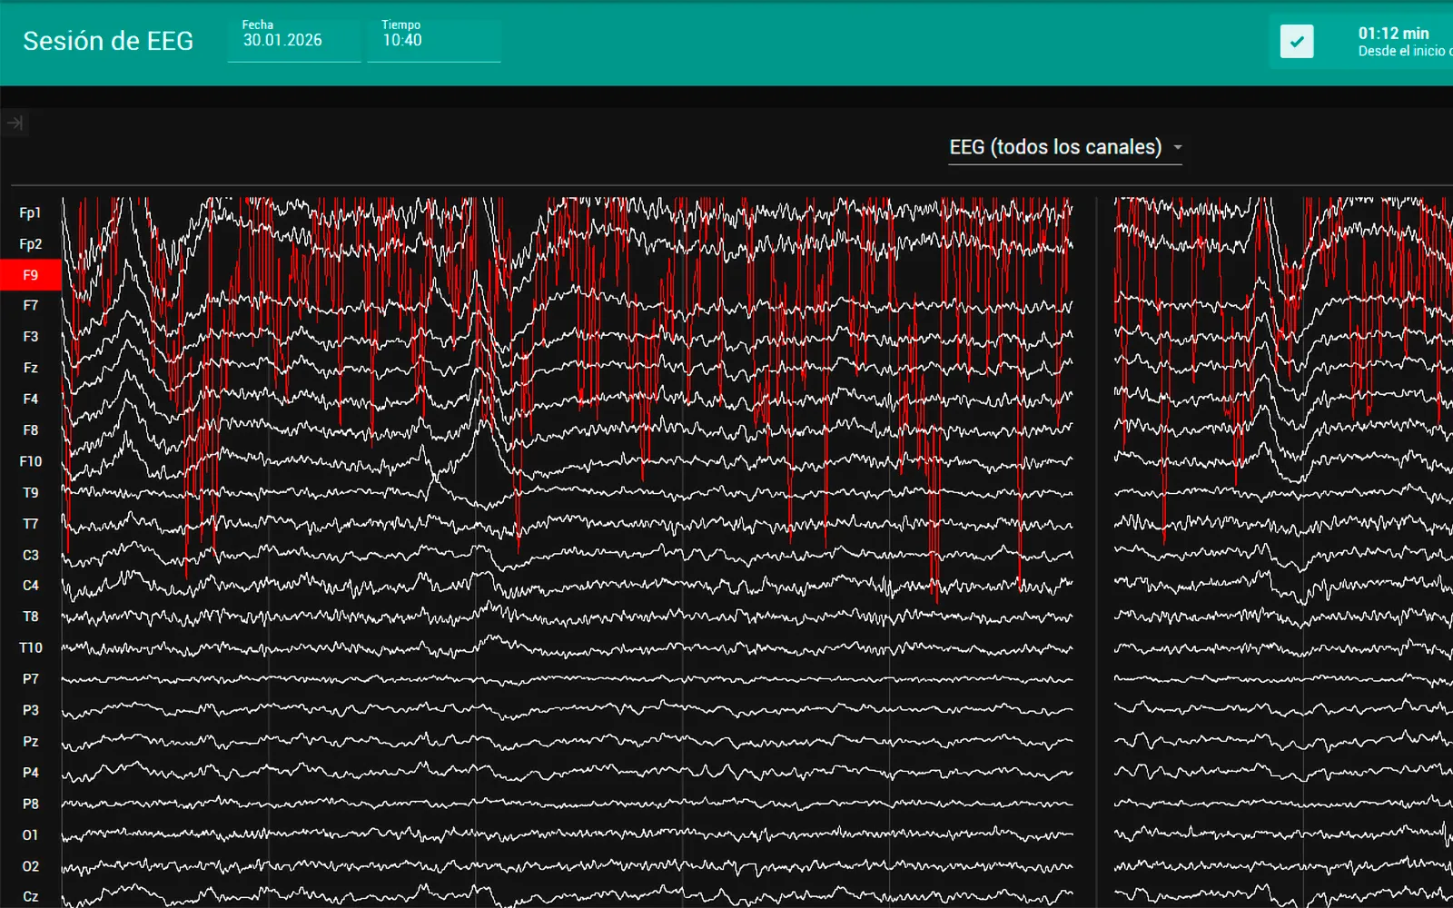Toggle the white checkmark box in header
The image size is (1453, 908).
1297,41
